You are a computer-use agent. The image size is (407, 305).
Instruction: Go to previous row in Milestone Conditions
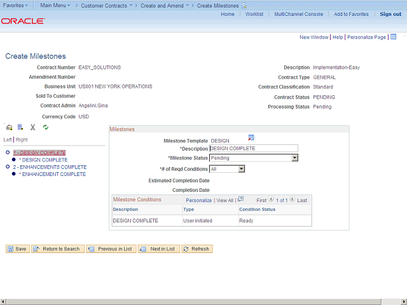pos(271,200)
